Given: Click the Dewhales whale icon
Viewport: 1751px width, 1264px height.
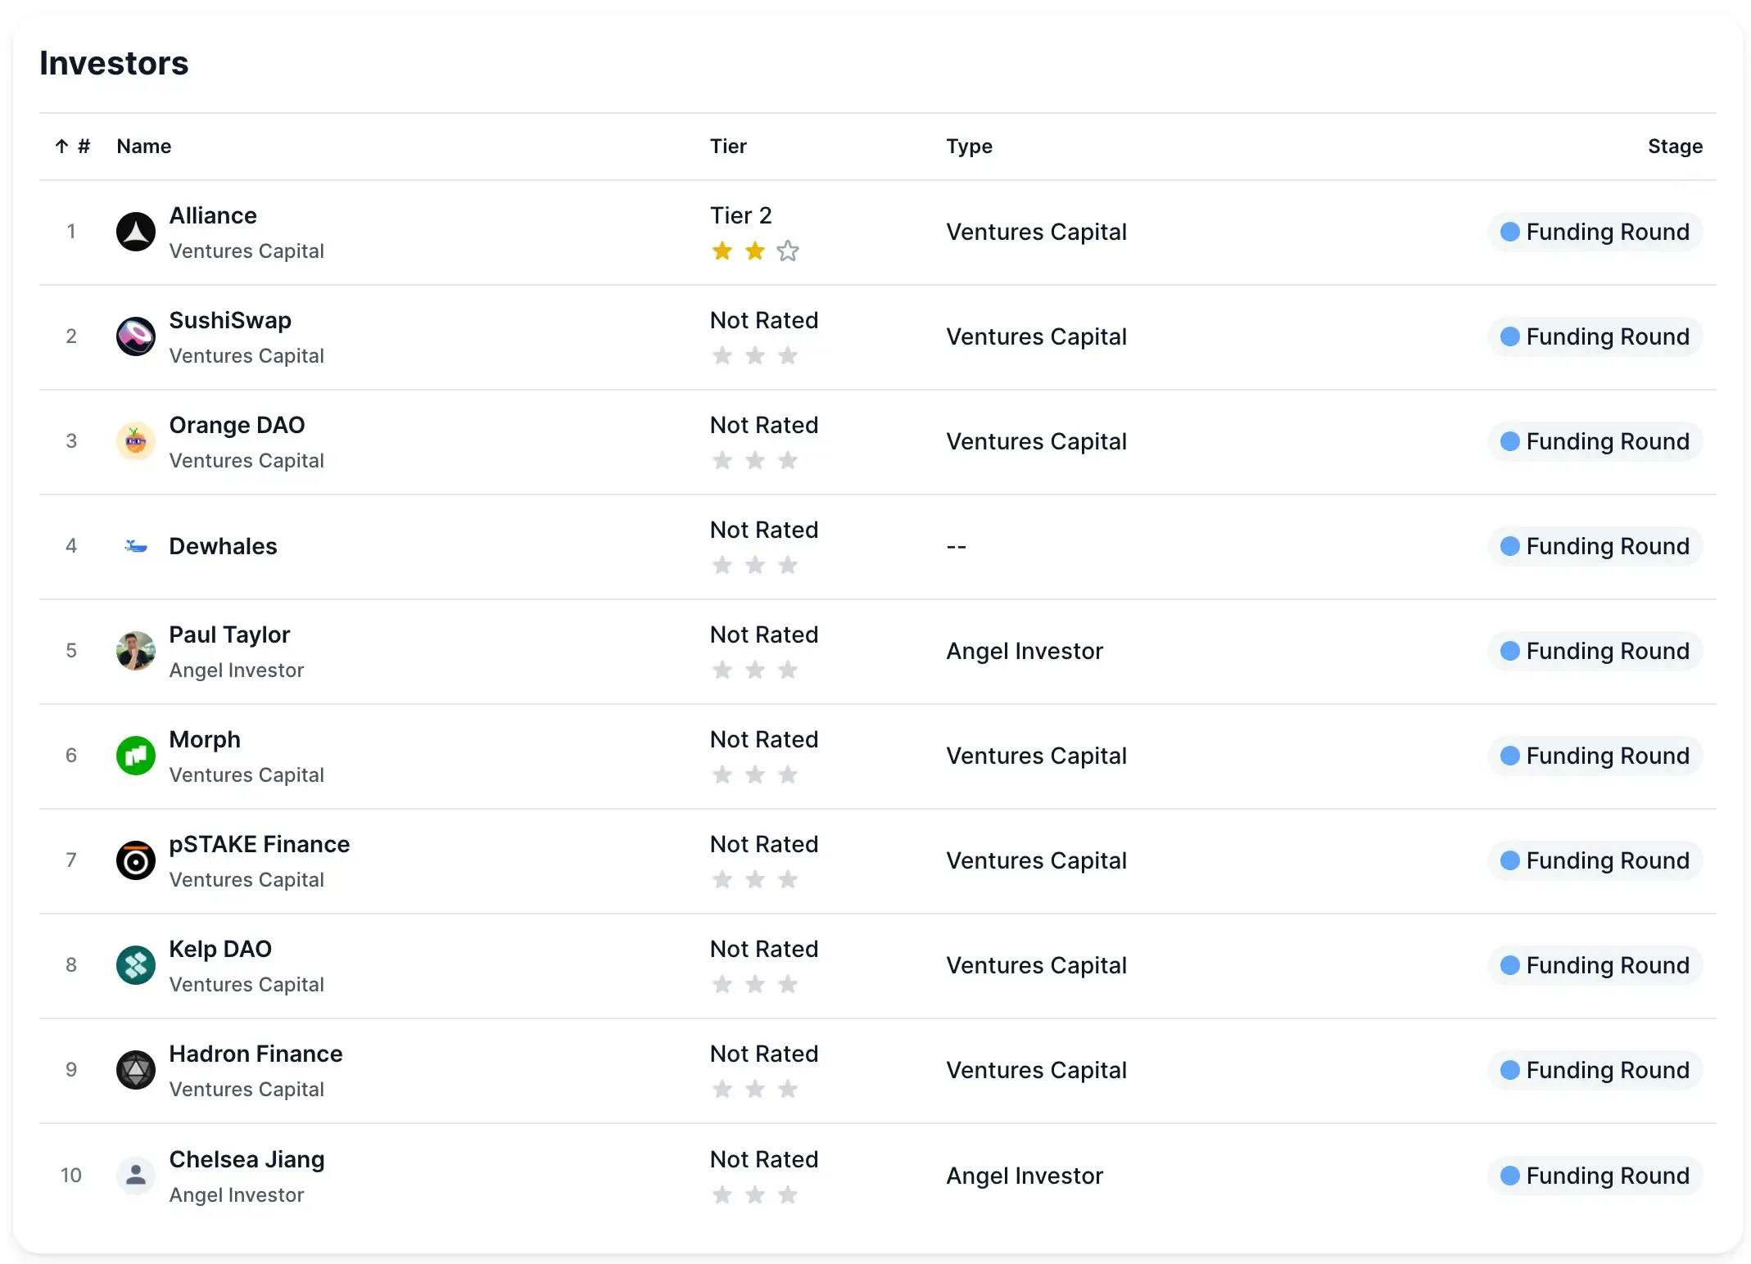Looking at the screenshot, I should 136,546.
